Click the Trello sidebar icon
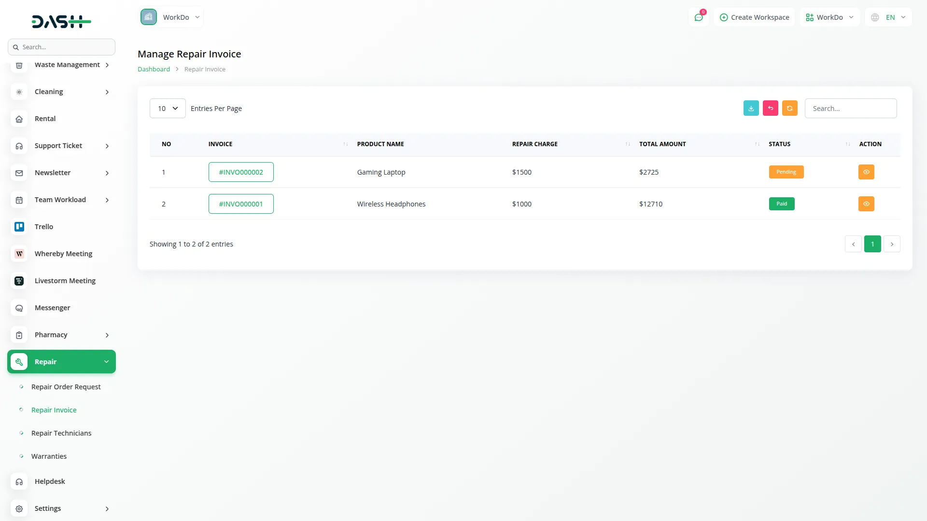The image size is (927, 521). click(x=19, y=227)
